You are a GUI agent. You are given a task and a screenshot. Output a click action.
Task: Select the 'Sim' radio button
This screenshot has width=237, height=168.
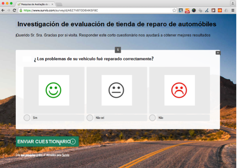27,118
